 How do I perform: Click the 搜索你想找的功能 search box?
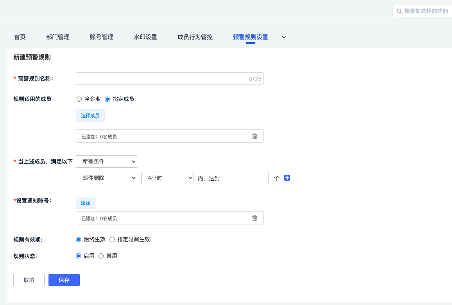[422, 11]
